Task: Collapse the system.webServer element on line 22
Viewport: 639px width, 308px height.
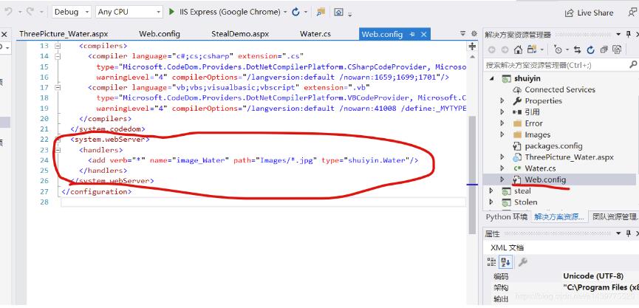Action: [x=58, y=140]
